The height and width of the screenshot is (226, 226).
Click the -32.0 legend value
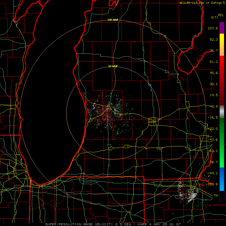[x=213, y=129]
